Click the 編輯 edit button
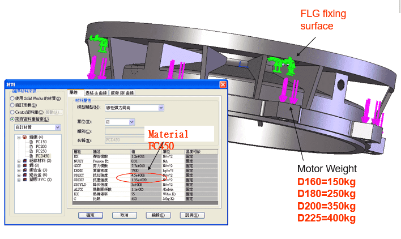Image resolution: width=401 pixels, height=239 pixels. click(x=159, y=215)
